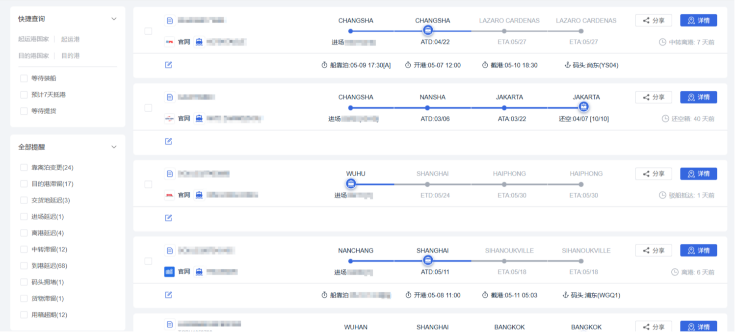Screen dimensions: 736x332
Task: Click 截港:05-10 18:30 text
Action: (x=514, y=65)
